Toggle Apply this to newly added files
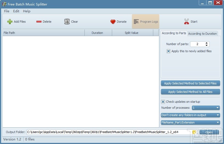Viewport: 224px width, 144px height. [x=168, y=51]
